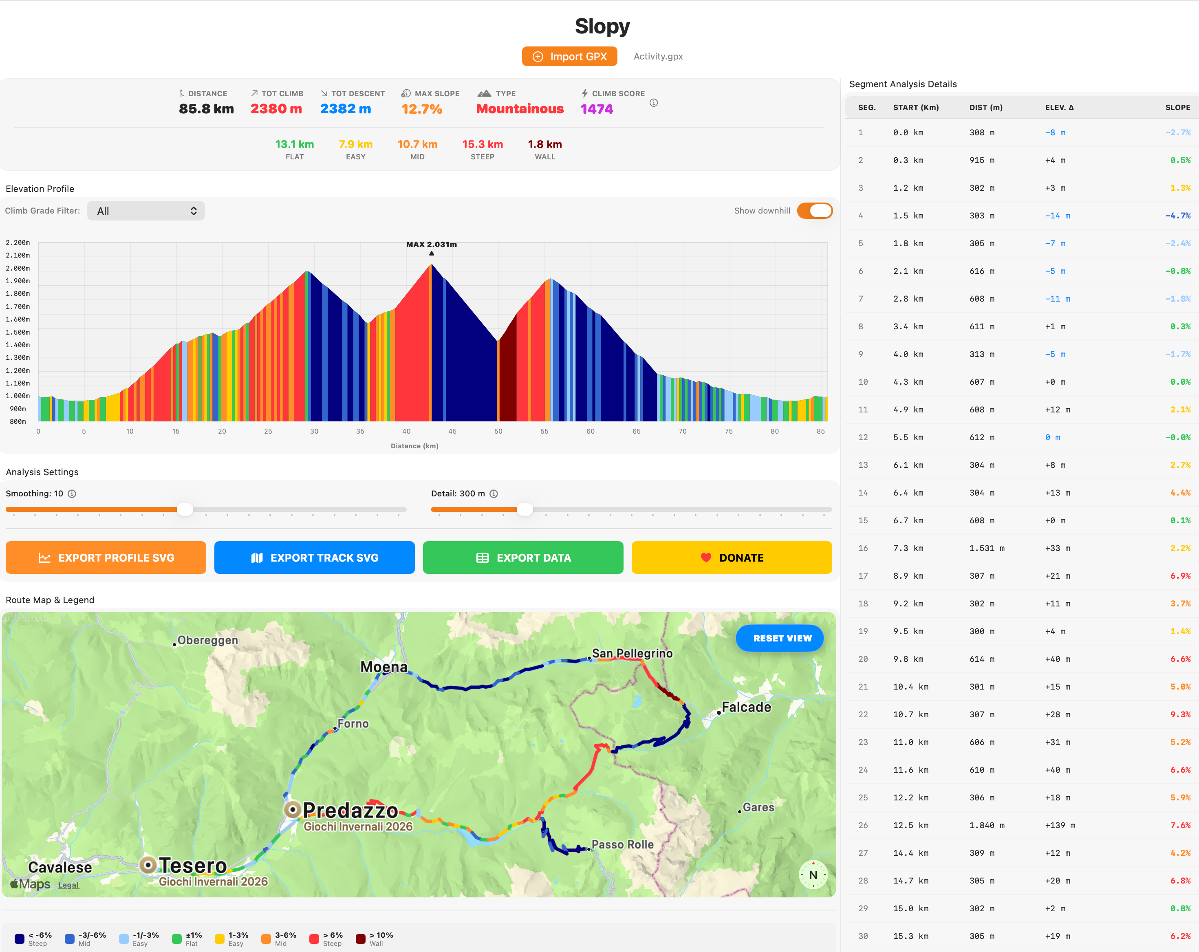Toggle the Show downhill switch
This screenshot has width=1199, height=952.
pyautogui.click(x=814, y=211)
